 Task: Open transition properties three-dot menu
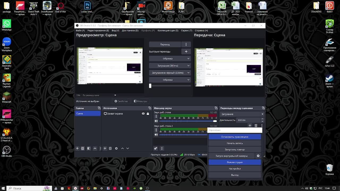[262, 125]
